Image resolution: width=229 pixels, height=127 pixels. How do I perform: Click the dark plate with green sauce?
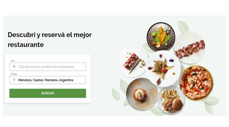[x=161, y=37]
